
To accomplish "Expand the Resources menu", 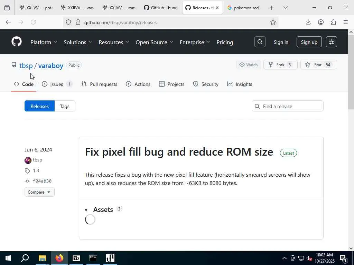I will 114,42.
